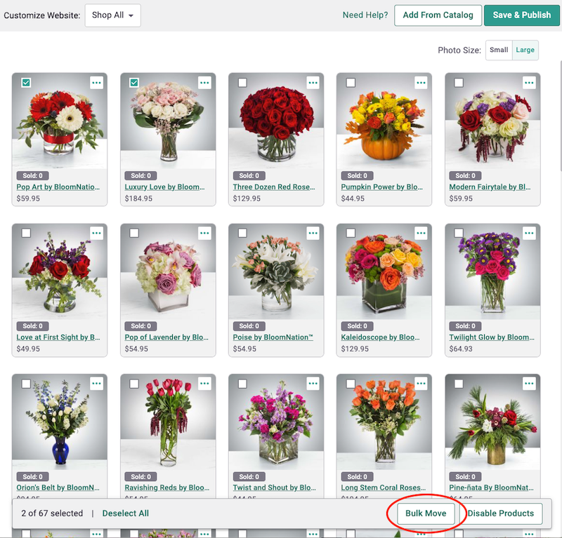
Task: Show options menu for Love at First Sight
Action: pos(96,233)
